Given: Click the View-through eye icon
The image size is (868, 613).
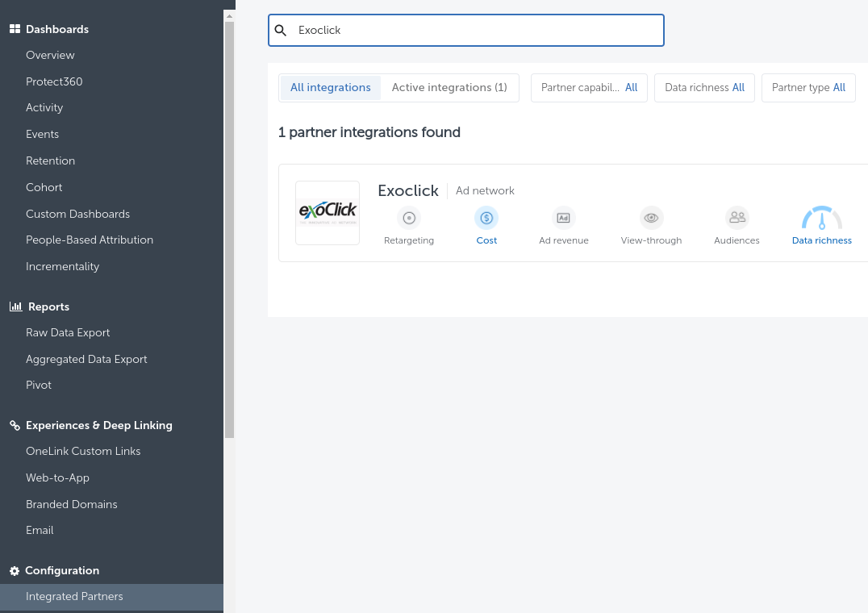Looking at the screenshot, I should [651, 218].
